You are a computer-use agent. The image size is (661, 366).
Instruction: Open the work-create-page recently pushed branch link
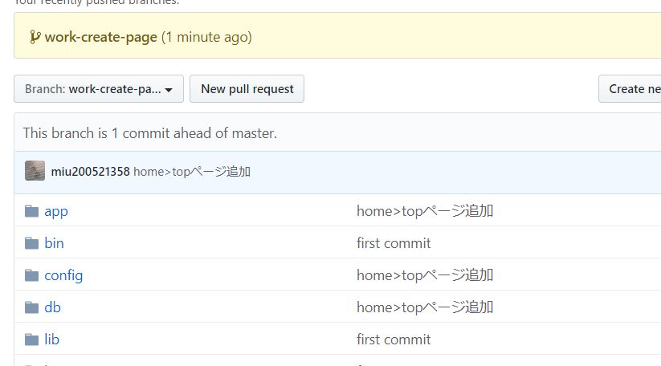[x=100, y=37]
